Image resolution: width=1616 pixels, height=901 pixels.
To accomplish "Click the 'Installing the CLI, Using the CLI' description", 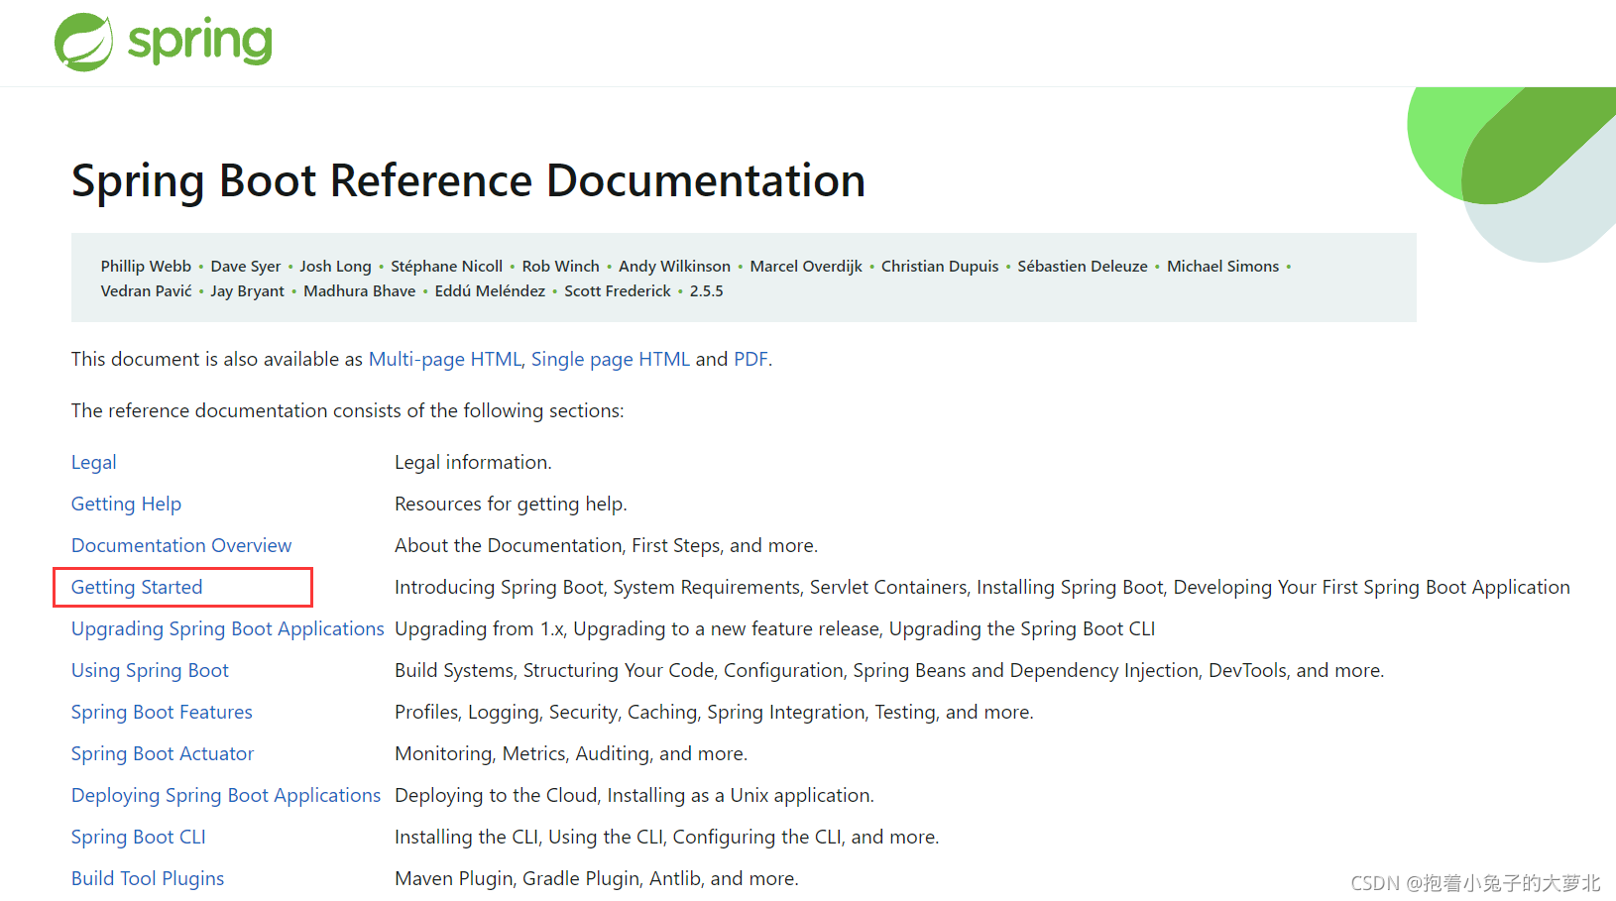I will pos(667,838).
